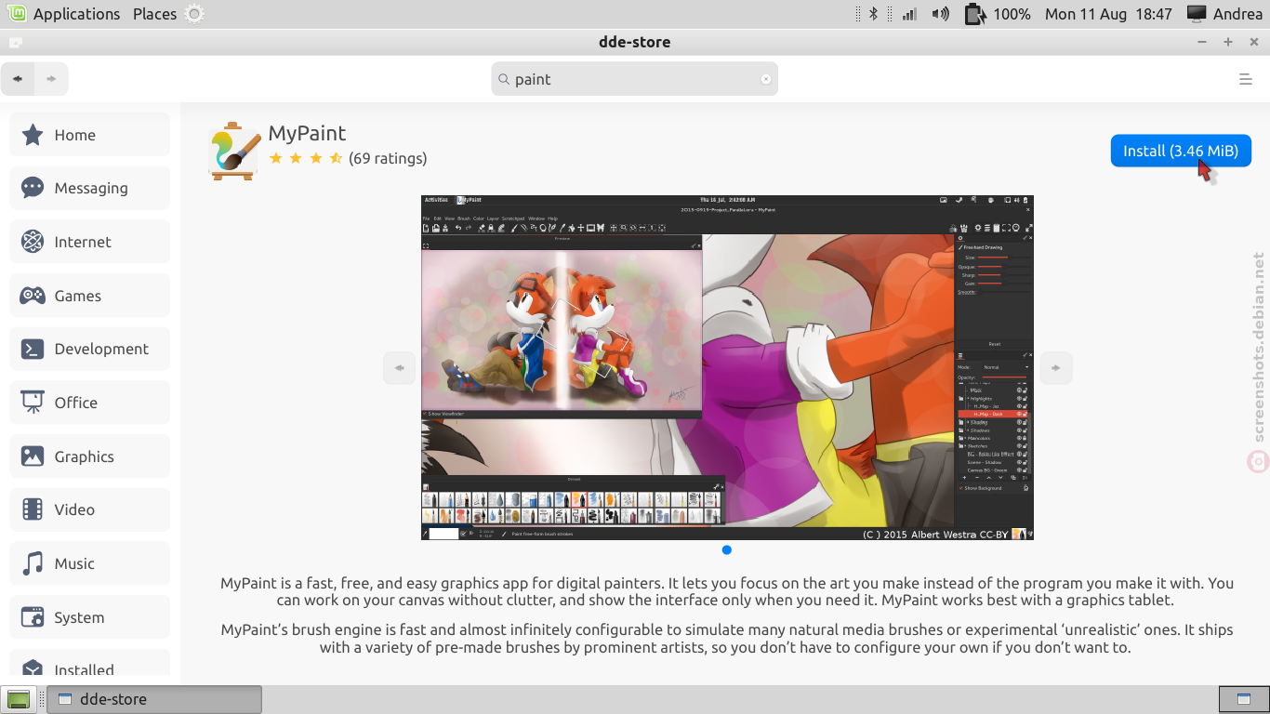The height and width of the screenshot is (714, 1270).
Task: Switch to the Office category
Action: (89, 403)
